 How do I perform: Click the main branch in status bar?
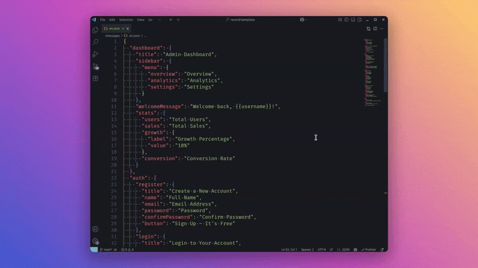[x=106, y=250]
